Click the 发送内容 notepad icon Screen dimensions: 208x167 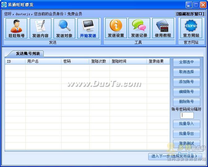40,28
